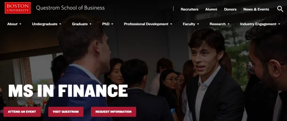Viewport: 287px width, 121px height.
Task: Expand the Graduate dropdown arrow
Action: point(90,24)
